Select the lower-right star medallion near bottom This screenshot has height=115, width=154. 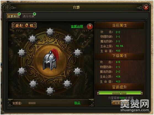pyautogui.click(x=67, y=84)
